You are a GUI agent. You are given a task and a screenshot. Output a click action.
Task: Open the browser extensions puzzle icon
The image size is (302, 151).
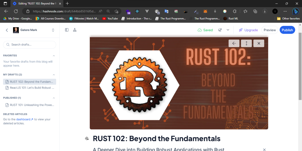(x=235, y=11)
